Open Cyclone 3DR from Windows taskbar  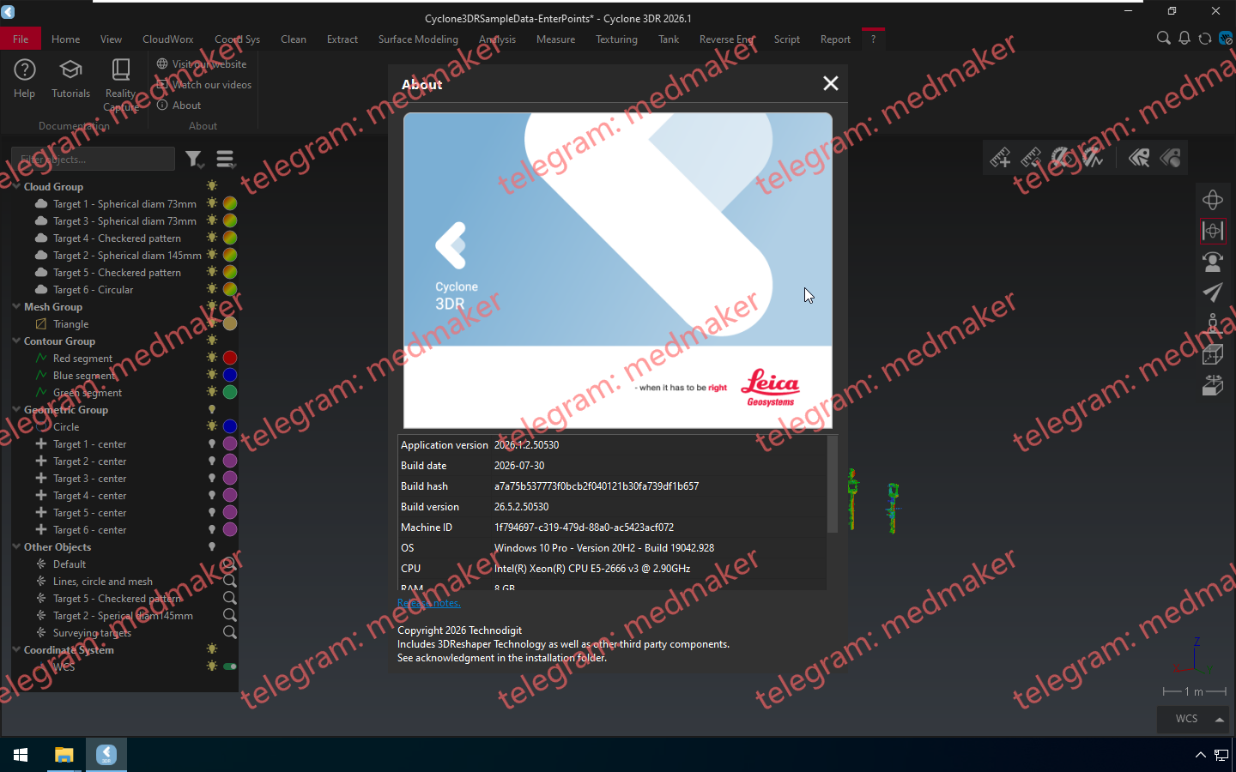click(x=106, y=755)
